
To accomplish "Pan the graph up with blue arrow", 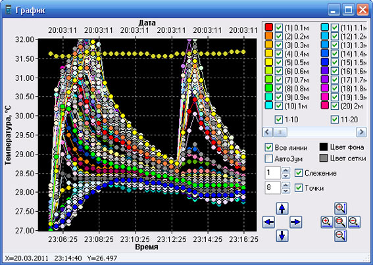I will (282, 208).
